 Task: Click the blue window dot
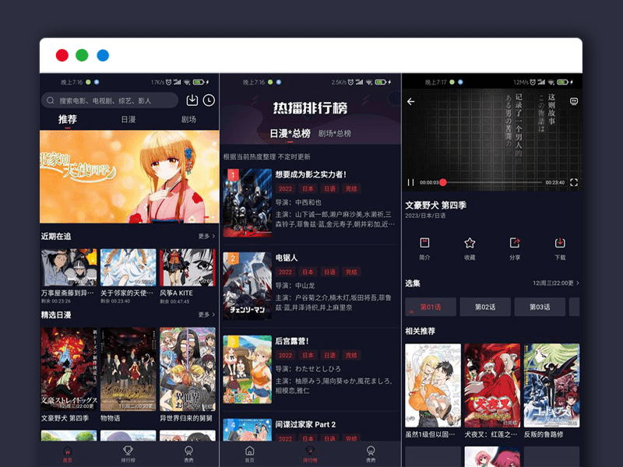[x=103, y=55]
